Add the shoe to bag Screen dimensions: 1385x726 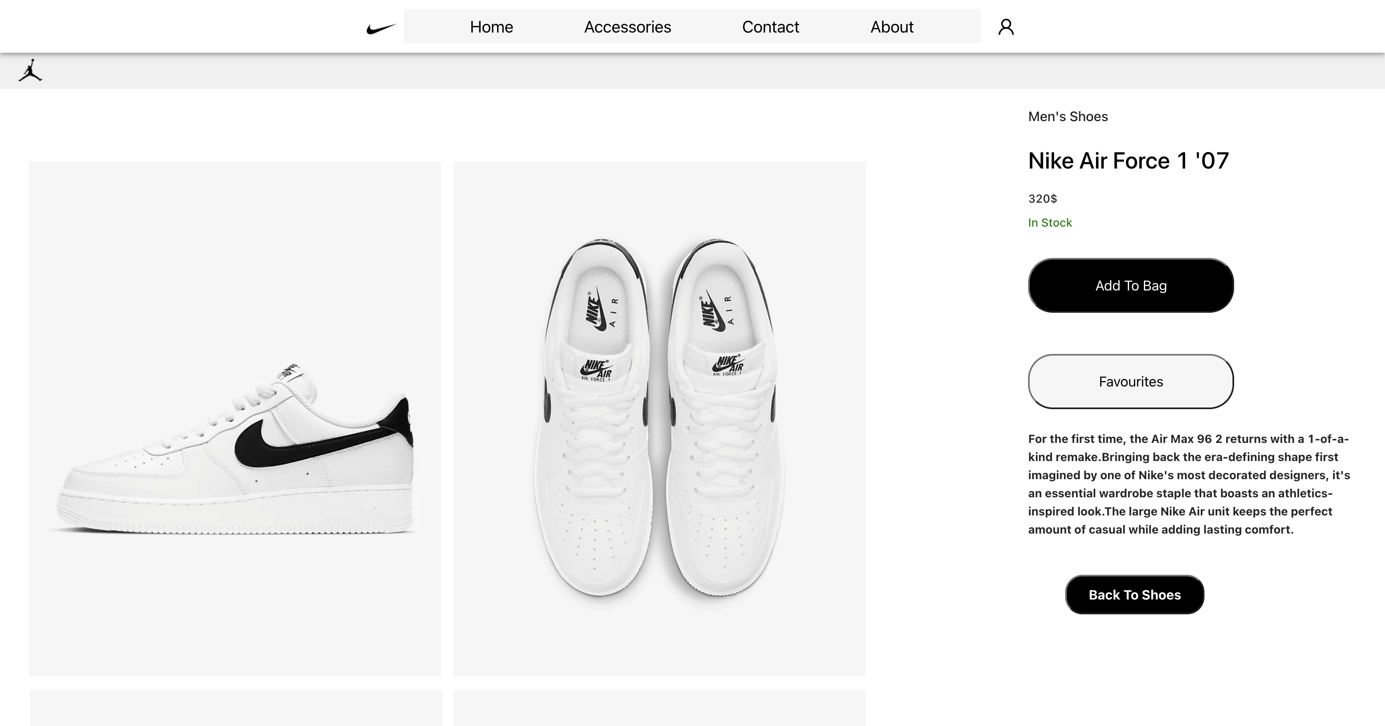(1131, 286)
